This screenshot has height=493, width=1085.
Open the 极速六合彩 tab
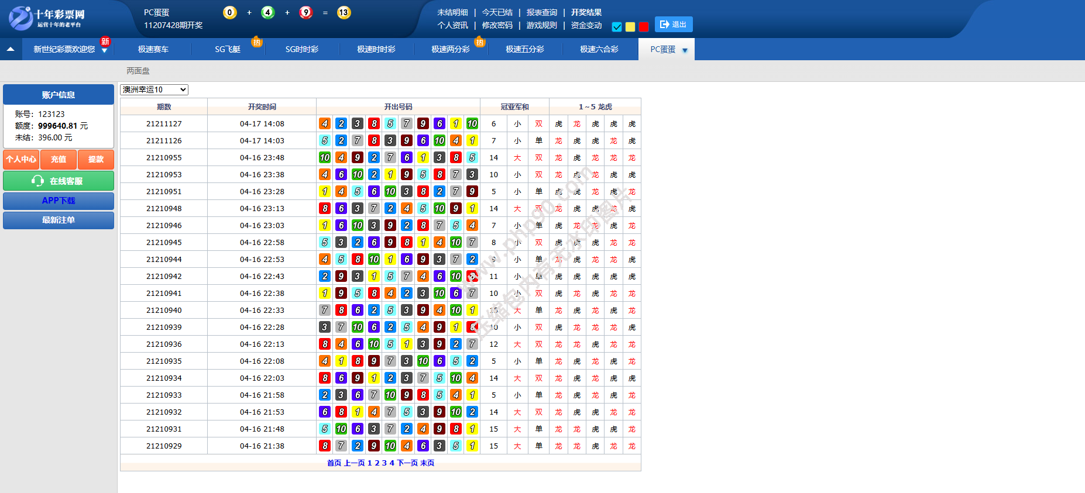(599, 50)
